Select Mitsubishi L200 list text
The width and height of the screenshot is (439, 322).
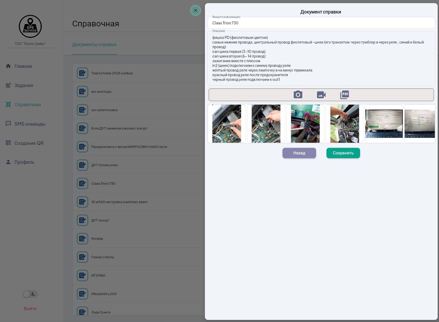(x=104, y=294)
